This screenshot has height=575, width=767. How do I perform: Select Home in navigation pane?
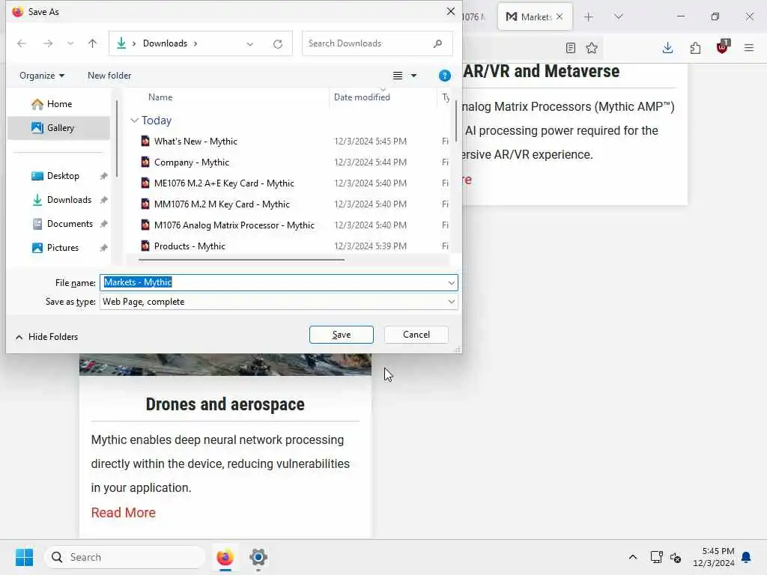pyautogui.click(x=58, y=103)
